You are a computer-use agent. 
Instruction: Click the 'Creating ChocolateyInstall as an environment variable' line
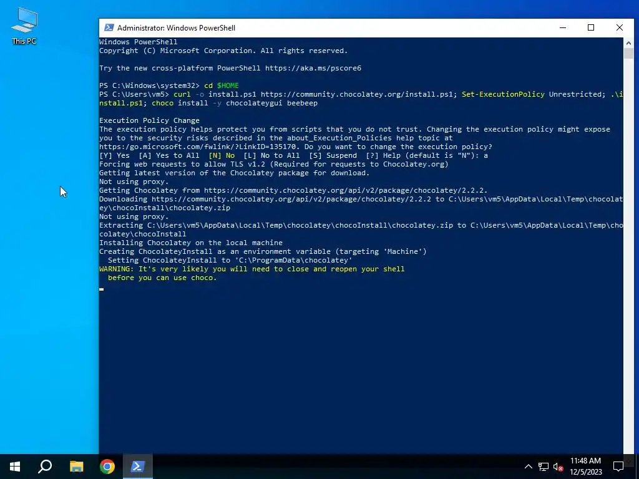tap(263, 251)
